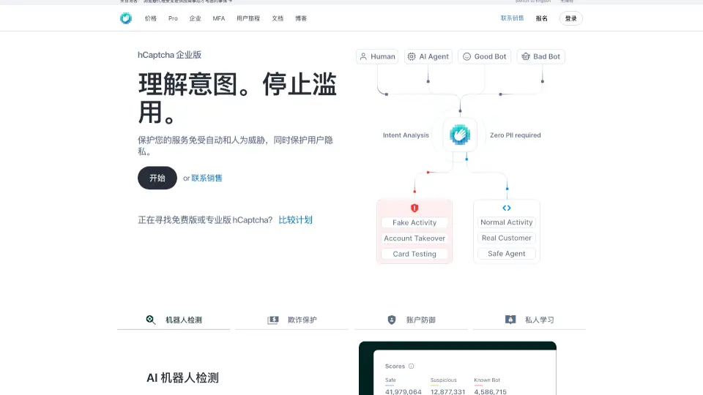Open the 文档 navigation link

coord(278,18)
